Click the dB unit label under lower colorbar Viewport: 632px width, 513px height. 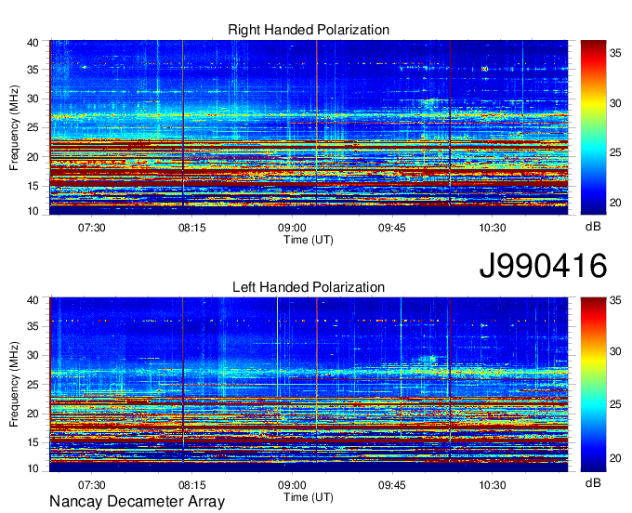593,483
